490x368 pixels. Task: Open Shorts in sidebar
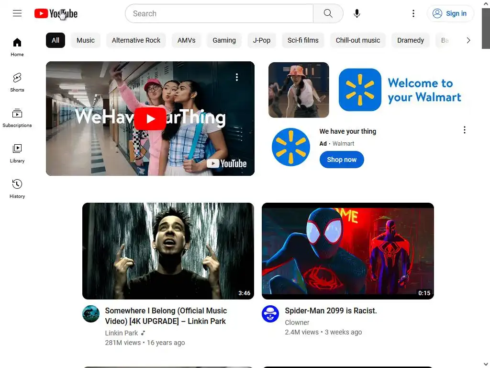[17, 82]
